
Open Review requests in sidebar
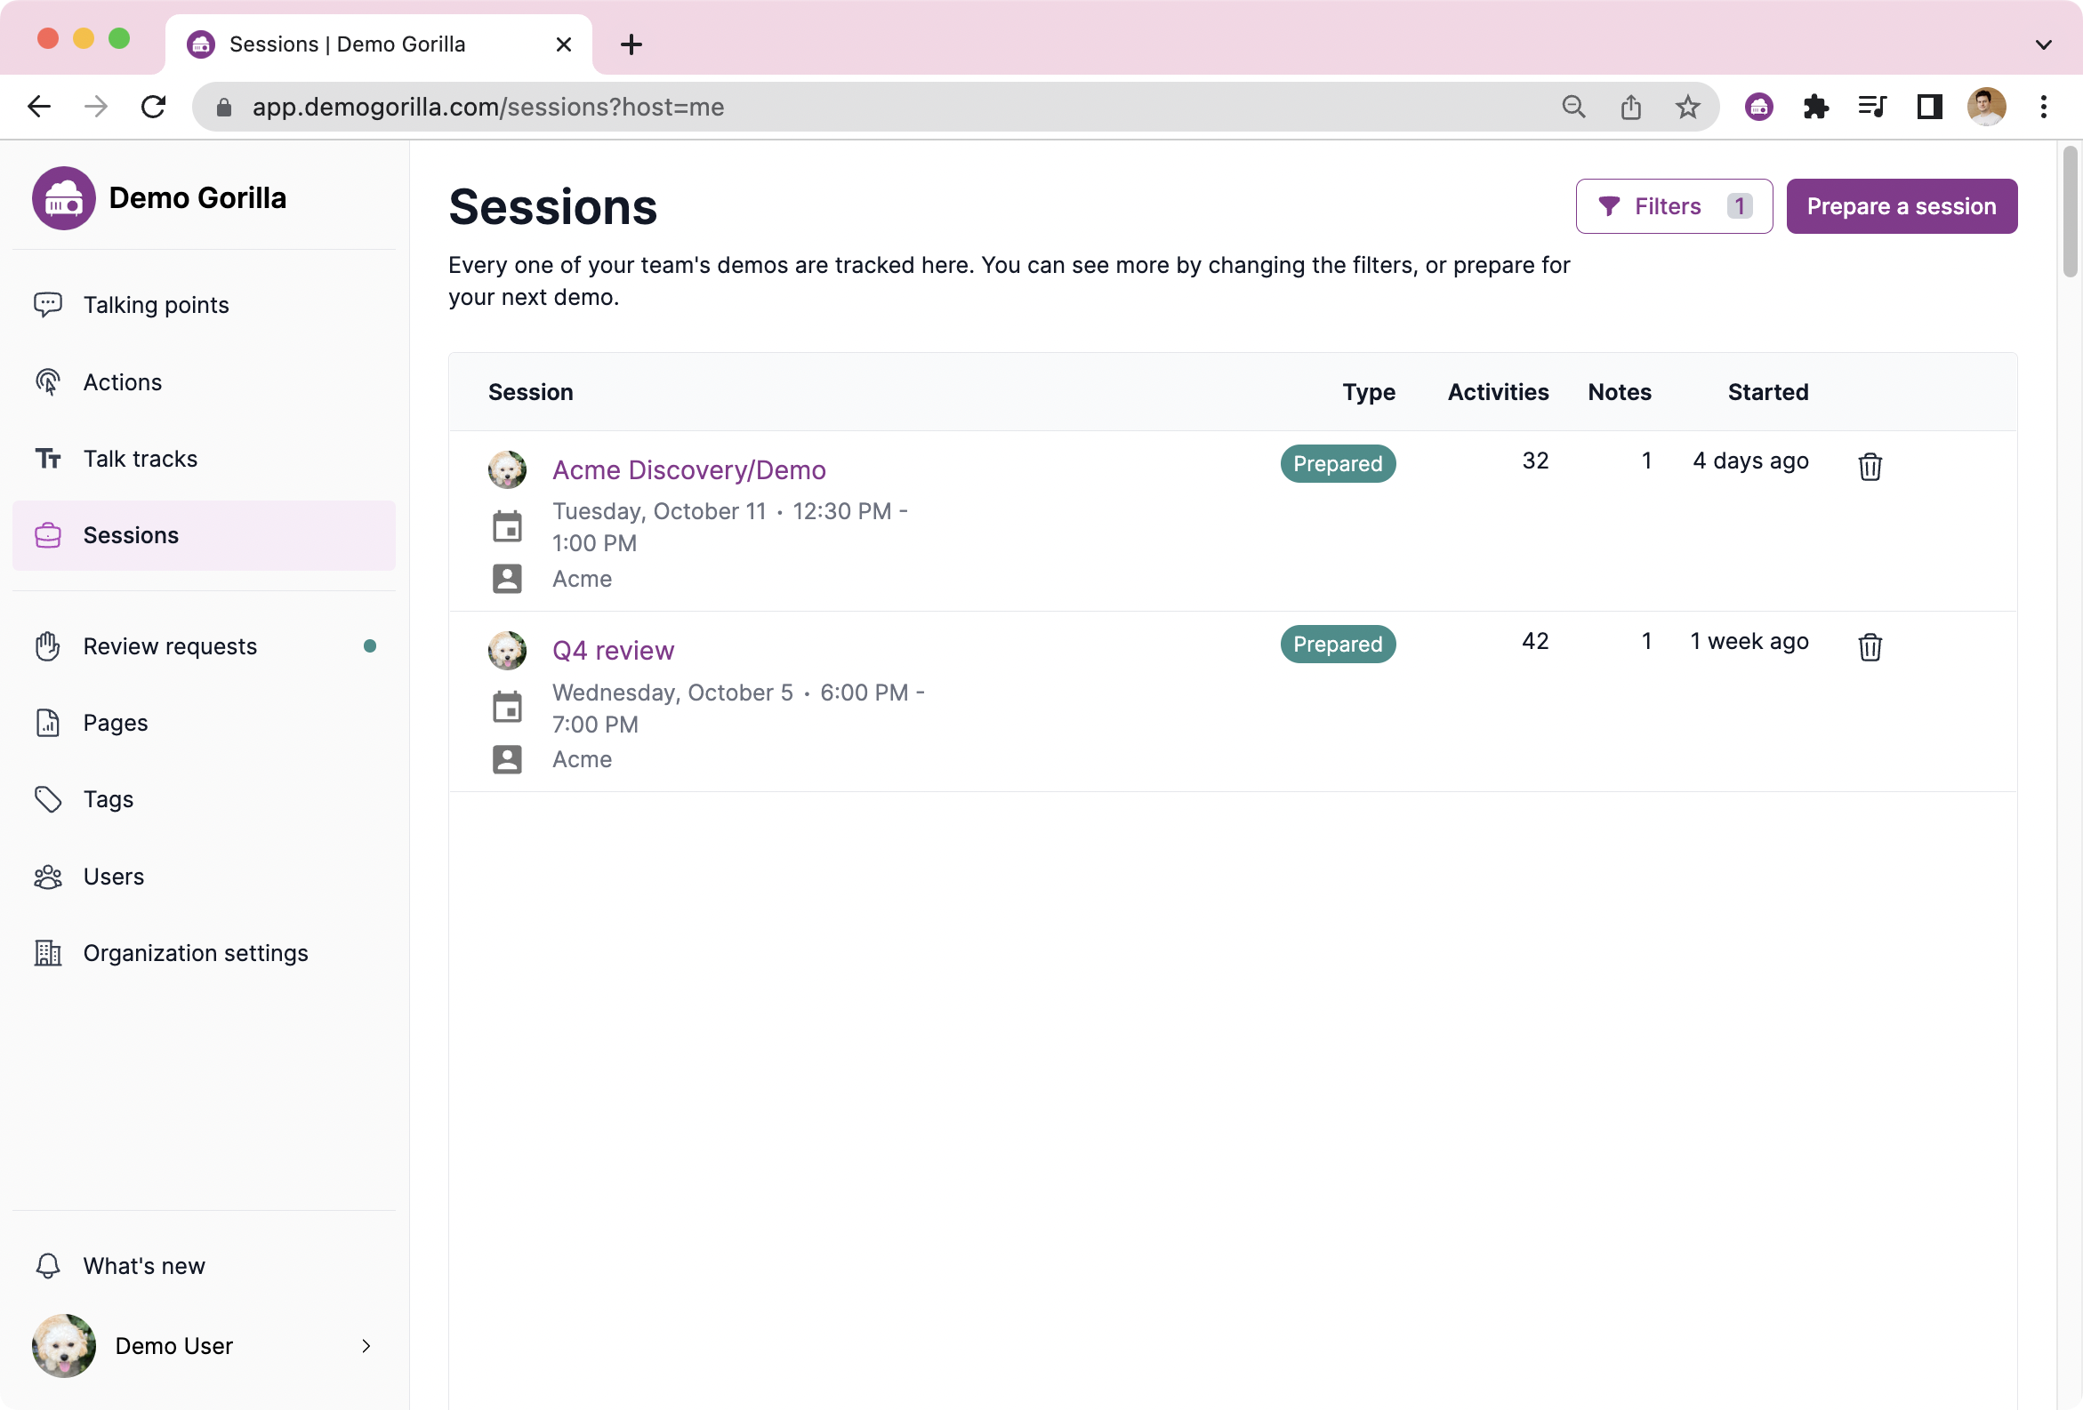(x=170, y=645)
